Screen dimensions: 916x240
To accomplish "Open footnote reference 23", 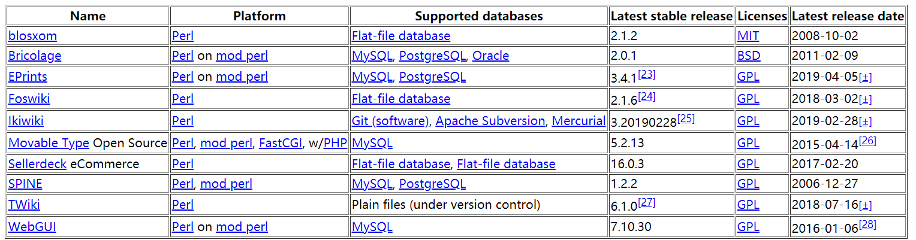I will click(x=646, y=74).
